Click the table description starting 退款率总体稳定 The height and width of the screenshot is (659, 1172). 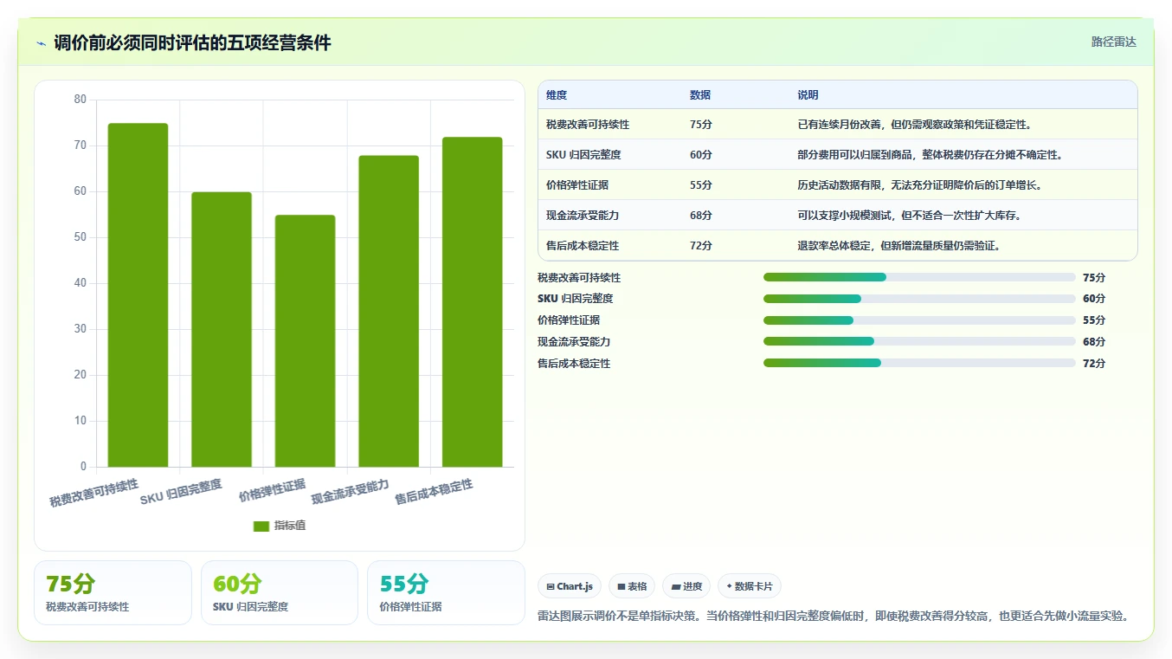pyautogui.click(x=899, y=246)
